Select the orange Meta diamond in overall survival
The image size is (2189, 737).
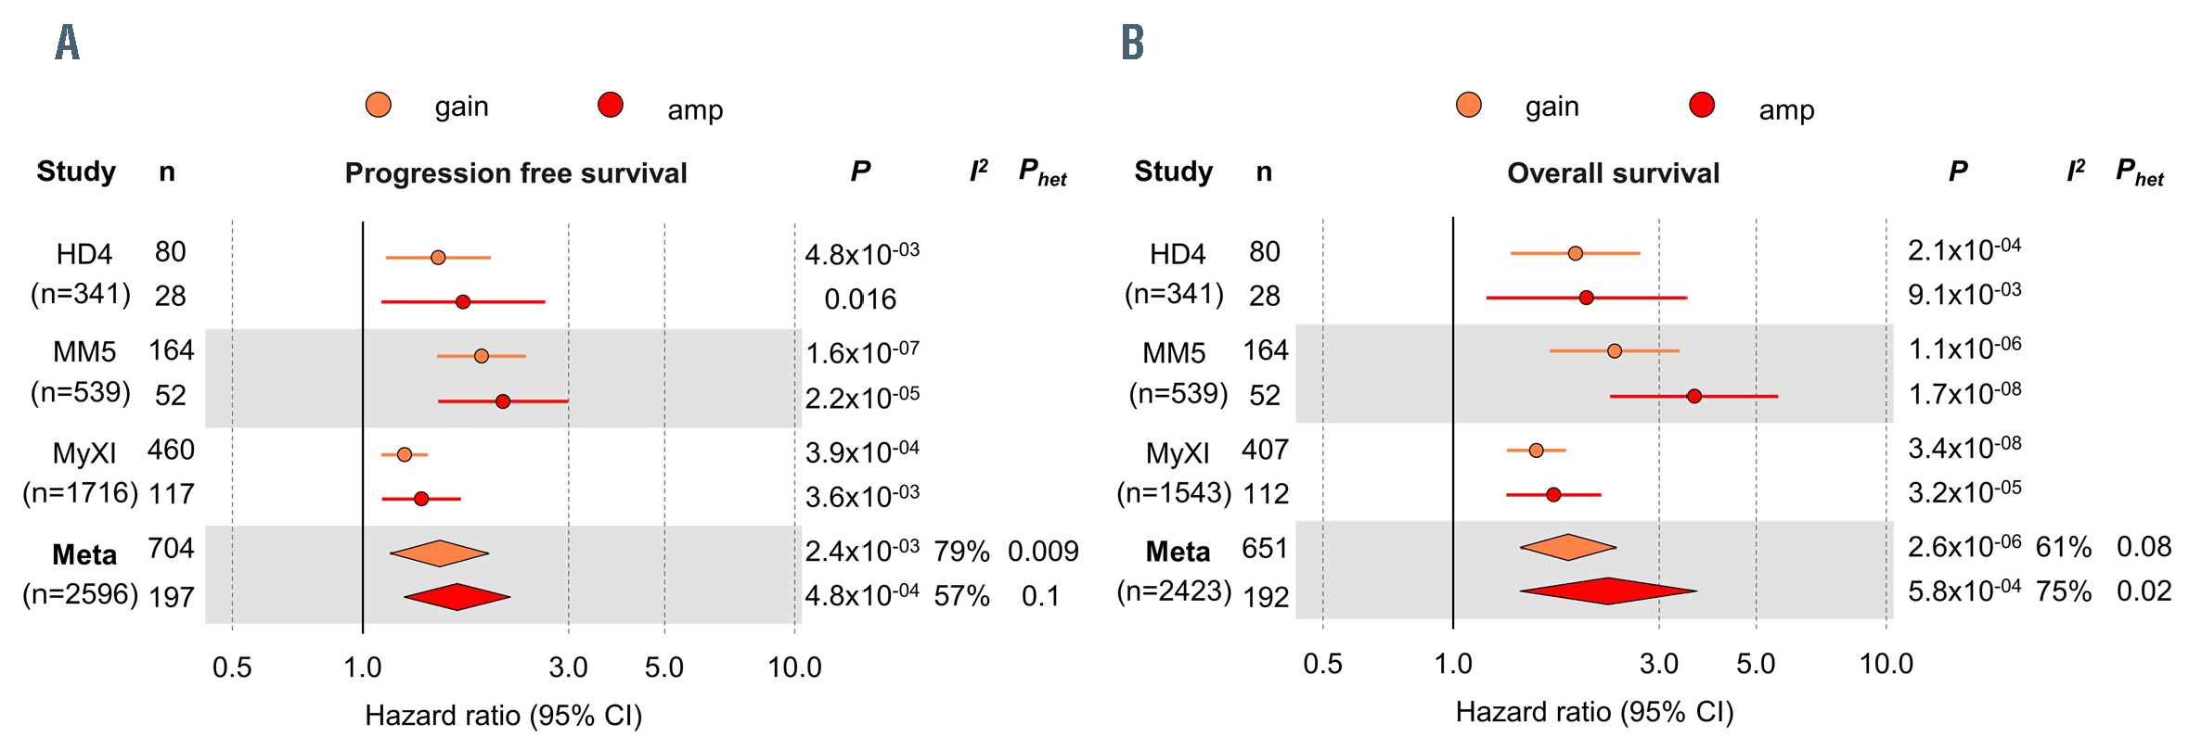click(x=1568, y=547)
